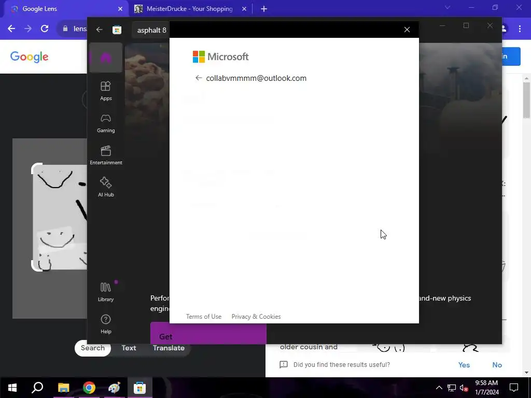Image resolution: width=531 pixels, height=398 pixels.
Task: Select Translate mode in Google Lens
Action: click(x=169, y=348)
